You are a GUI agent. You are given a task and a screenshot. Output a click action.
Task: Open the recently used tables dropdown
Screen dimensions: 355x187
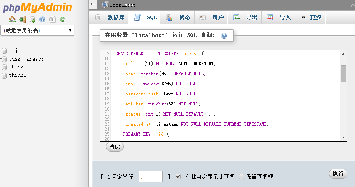tap(37, 30)
